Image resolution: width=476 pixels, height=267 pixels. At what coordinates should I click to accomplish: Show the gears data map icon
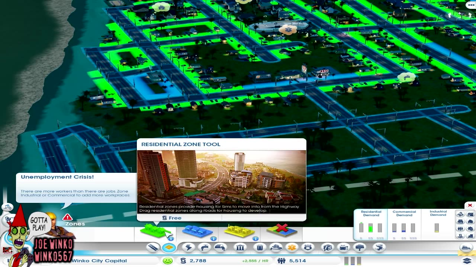click(x=470, y=228)
